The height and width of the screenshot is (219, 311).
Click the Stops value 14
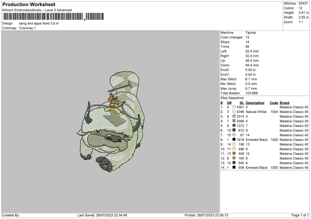[247, 42]
